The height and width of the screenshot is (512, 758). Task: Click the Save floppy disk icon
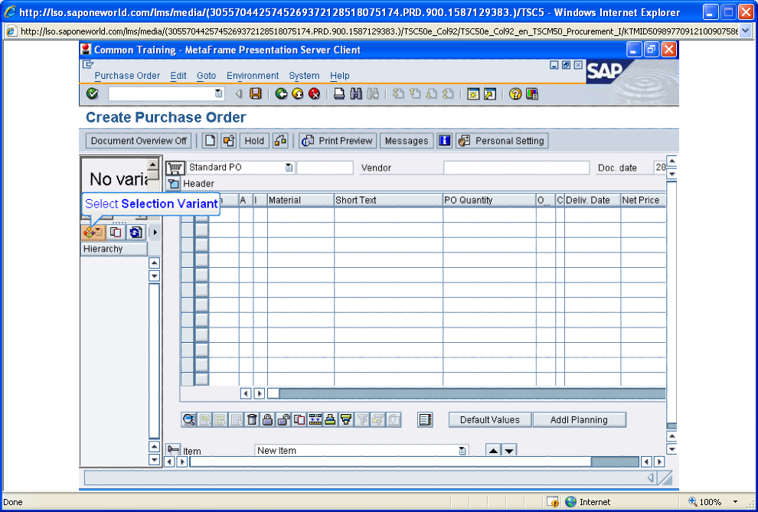[x=256, y=93]
